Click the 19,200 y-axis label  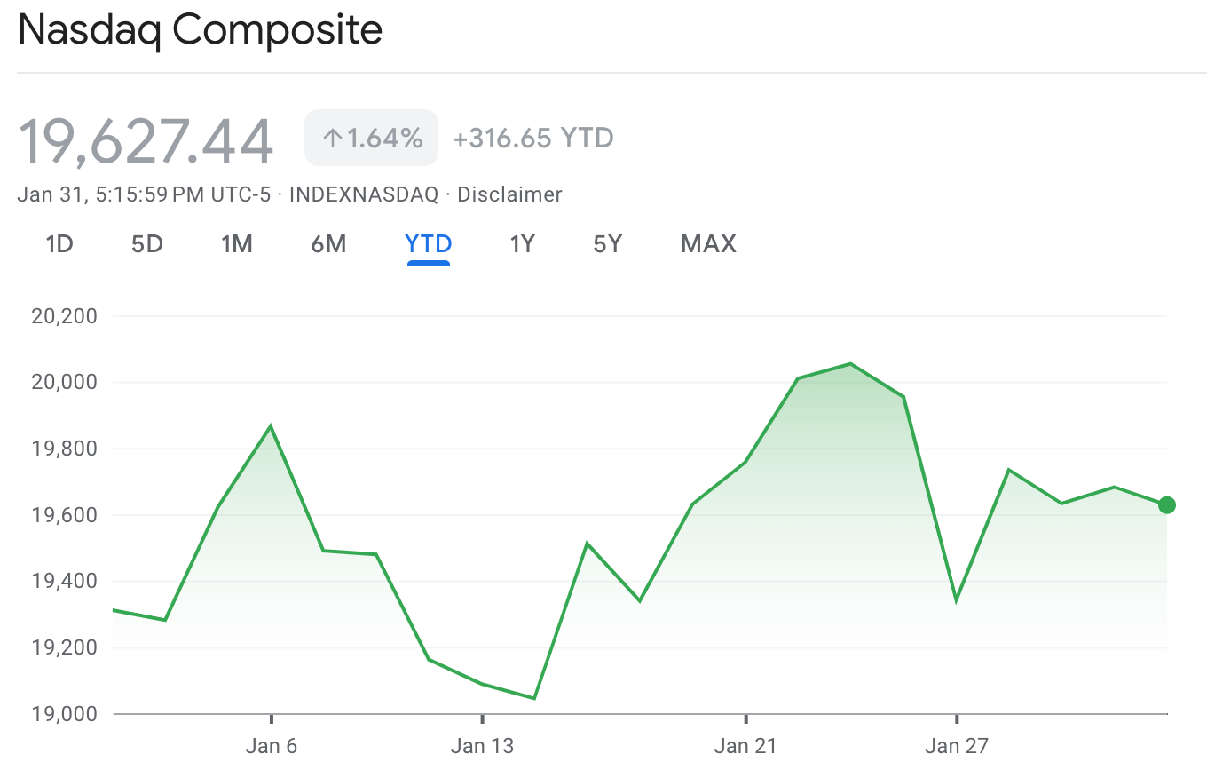(x=64, y=647)
